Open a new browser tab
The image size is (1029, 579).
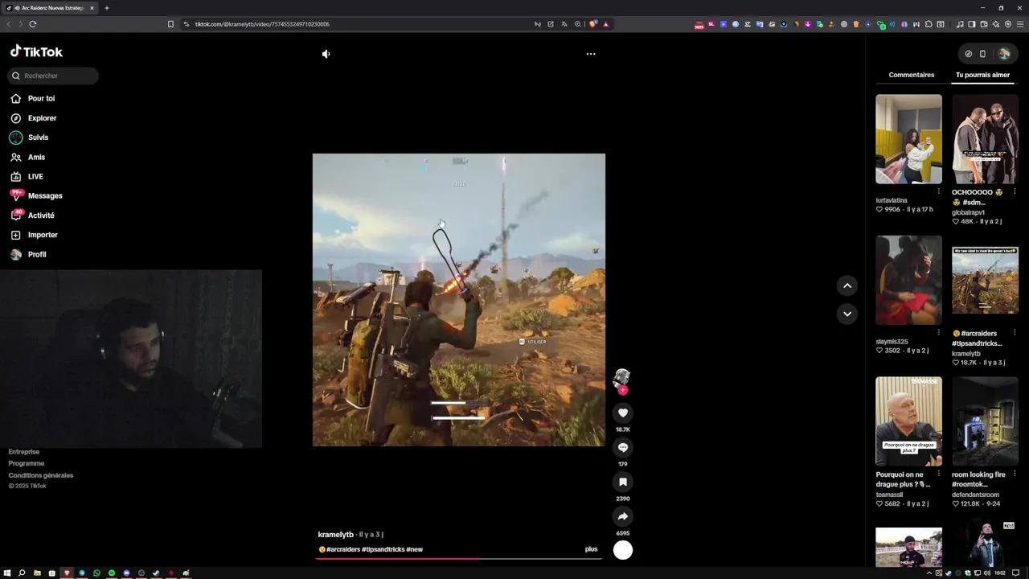pos(106,8)
